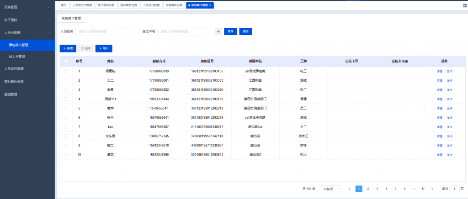This screenshot has width=468, height=199.
Task: Click the 查询 search button
Action: 230,31
